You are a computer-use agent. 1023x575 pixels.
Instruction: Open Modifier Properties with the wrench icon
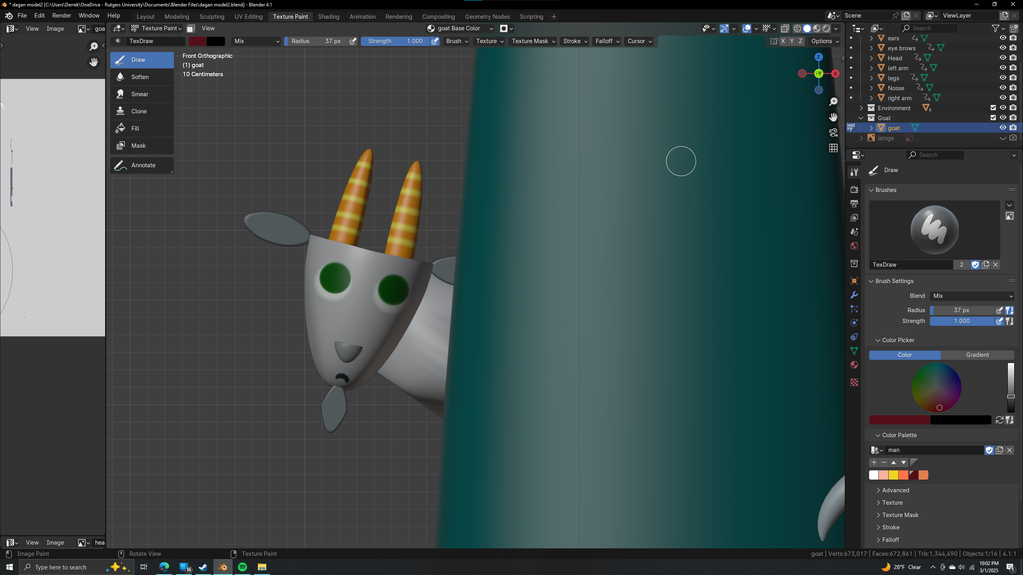tap(854, 294)
